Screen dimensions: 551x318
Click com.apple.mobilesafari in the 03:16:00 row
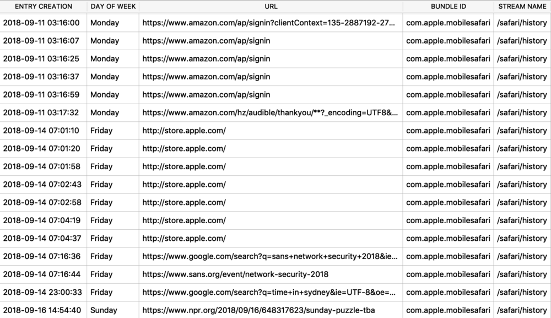pyautogui.click(x=448, y=23)
